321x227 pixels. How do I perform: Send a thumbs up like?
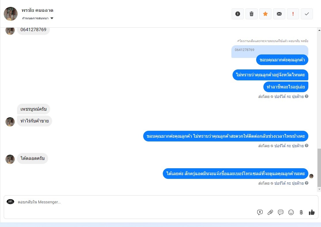pos(311,213)
